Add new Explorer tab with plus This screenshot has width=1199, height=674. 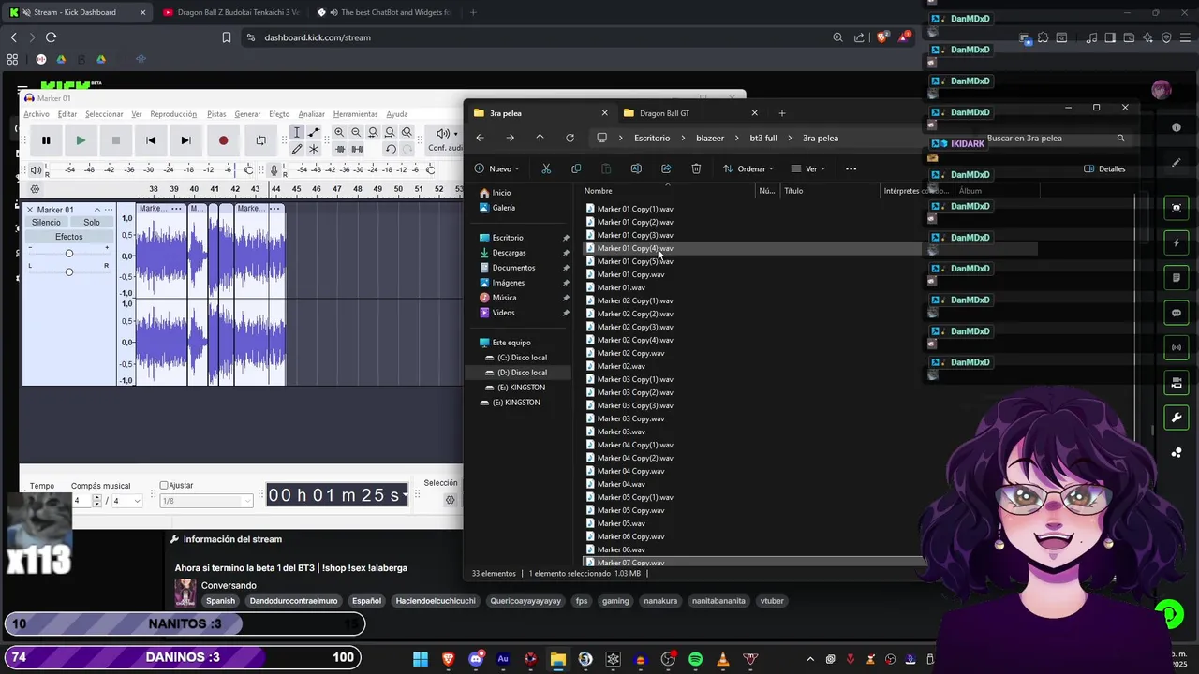click(x=782, y=113)
